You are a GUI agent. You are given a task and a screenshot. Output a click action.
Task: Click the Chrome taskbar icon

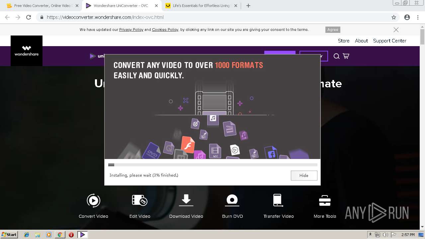click(x=60, y=235)
